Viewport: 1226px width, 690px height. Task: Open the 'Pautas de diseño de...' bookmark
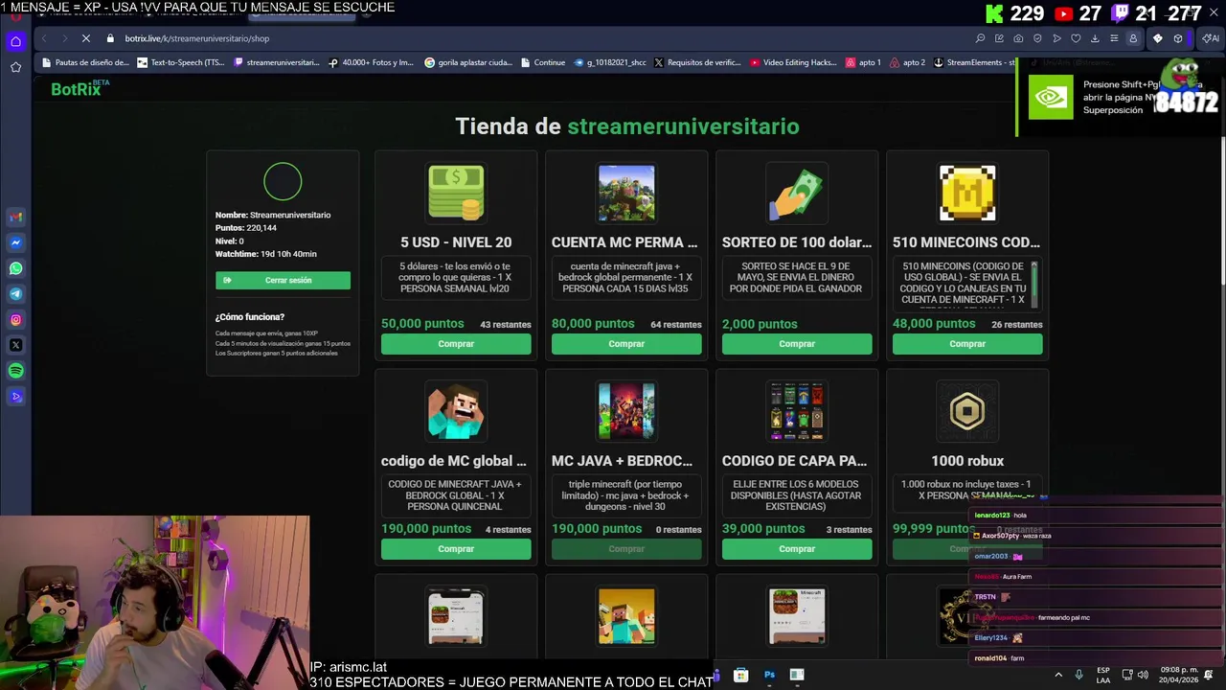pos(84,62)
